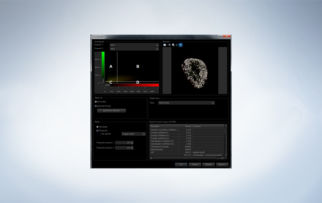This screenshot has width=322, height=203.
Task: Open the Use quarter dropdown
Action: pos(133,134)
